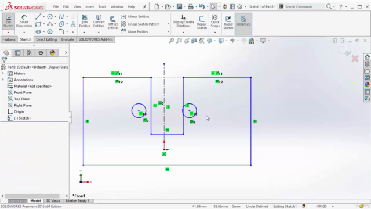Toggle Rapid Sketch mode
The height and width of the screenshot is (209, 371).
point(228,23)
